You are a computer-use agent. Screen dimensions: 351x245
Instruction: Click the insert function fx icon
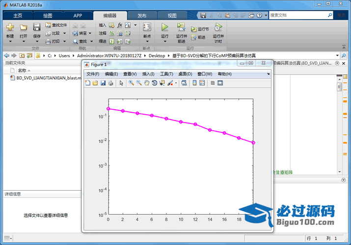coord(120,25)
